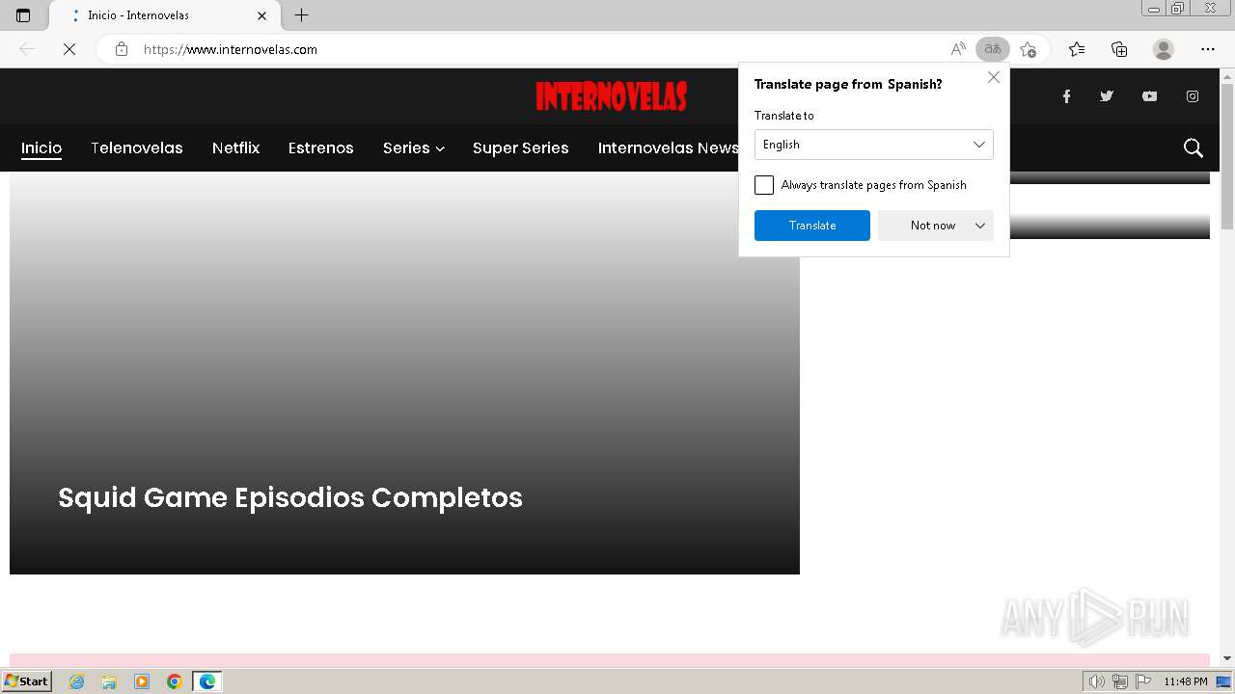Go to Inicio menu item
Image resolution: width=1235 pixels, height=694 pixels.
point(41,147)
